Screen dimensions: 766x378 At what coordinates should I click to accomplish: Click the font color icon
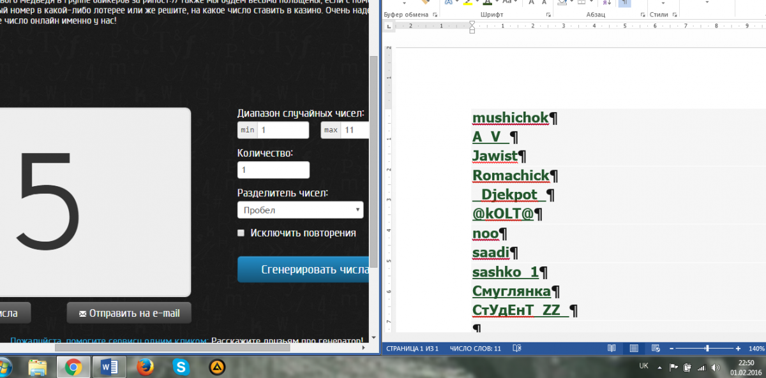tap(487, 3)
